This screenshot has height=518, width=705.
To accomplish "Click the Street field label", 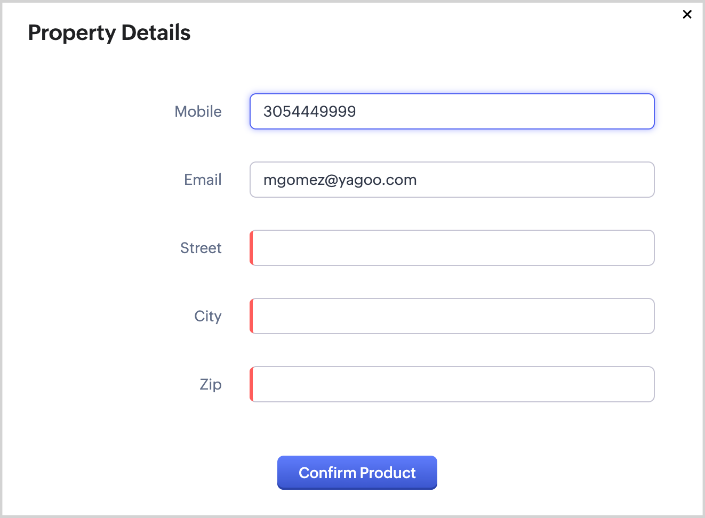I will [201, 248].
